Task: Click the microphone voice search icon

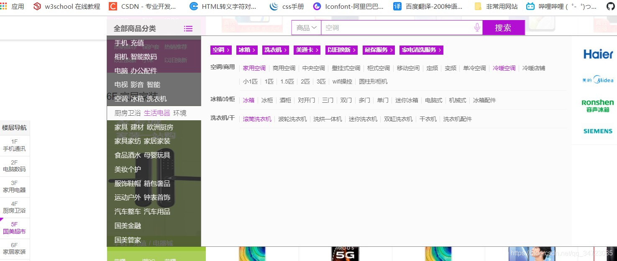Action: pos(477,28)
